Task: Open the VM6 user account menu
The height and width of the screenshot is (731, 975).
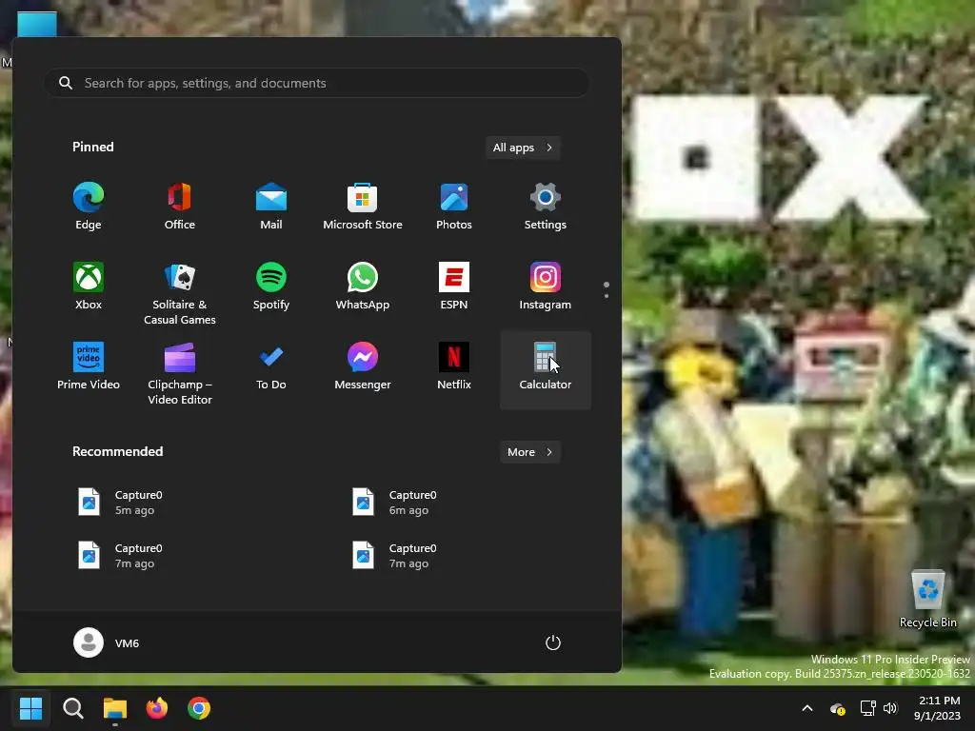Action: click(x=107, y=642)
